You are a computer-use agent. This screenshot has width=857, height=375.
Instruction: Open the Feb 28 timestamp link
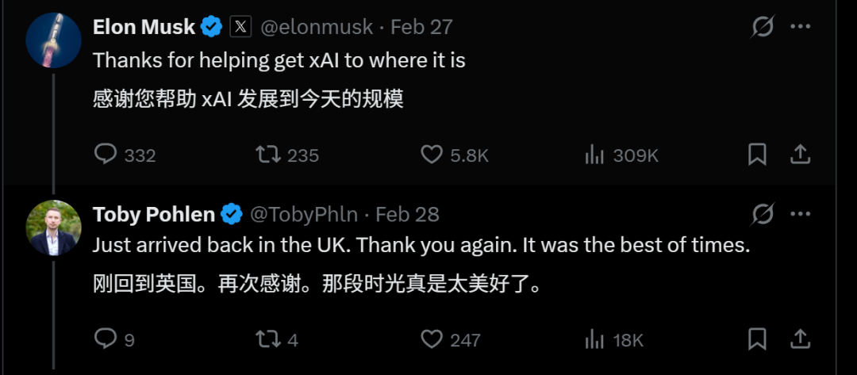[407, 214]
